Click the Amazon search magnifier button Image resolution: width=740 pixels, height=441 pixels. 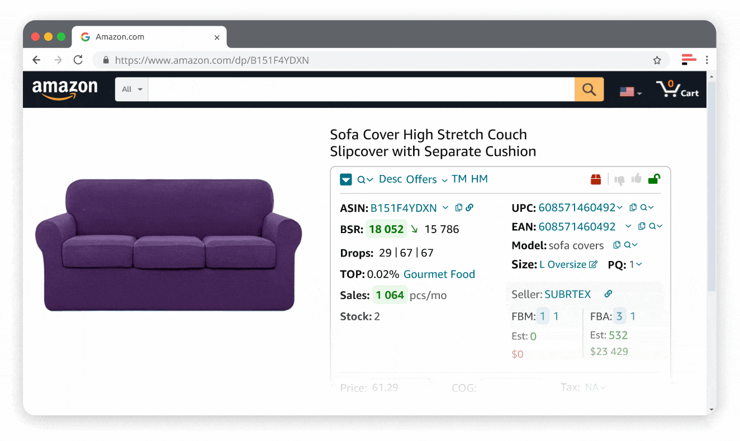pyautogui.click(x=589, y=89)
